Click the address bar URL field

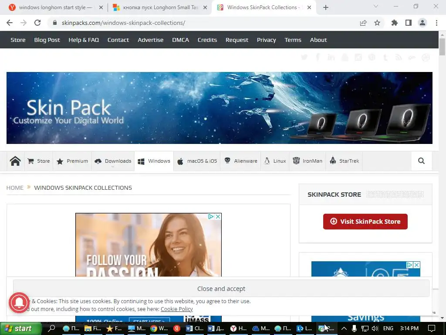click(202, 23)
